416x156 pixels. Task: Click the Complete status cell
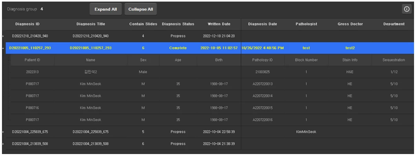(x=178, y=48)
